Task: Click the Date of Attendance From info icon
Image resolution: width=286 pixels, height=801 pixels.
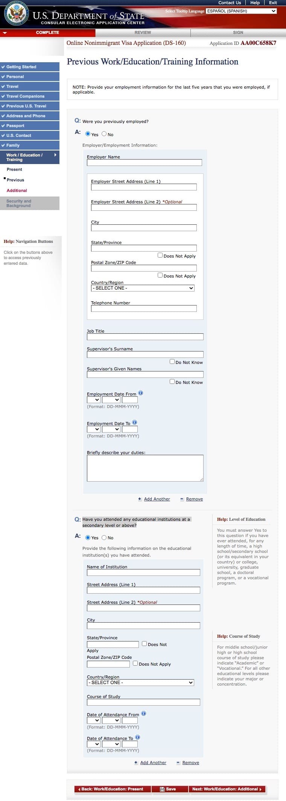Action: click(x=143, y=714)
